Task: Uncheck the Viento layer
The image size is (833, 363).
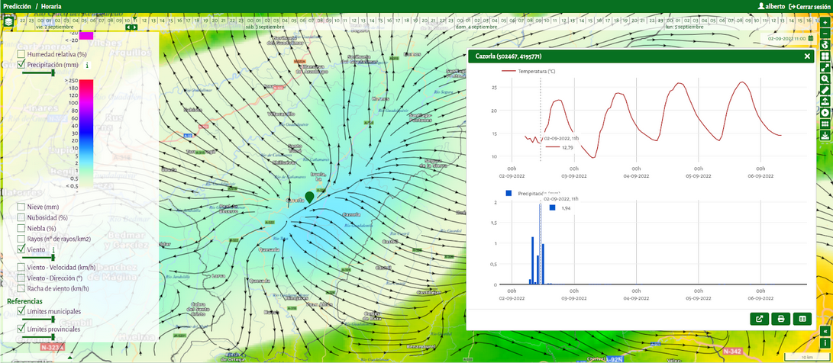Action: [21, 249]
